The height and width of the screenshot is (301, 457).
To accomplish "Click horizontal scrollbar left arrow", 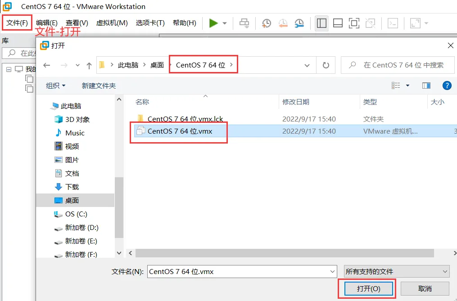I will click(130, 253).
